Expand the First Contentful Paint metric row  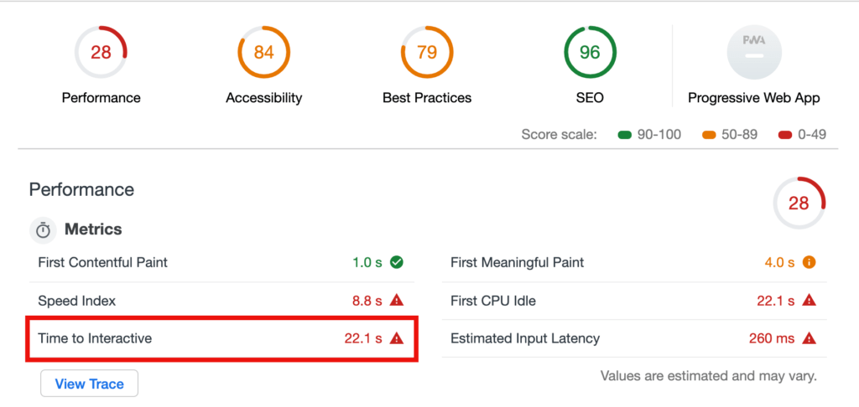[x=221, y=263]
